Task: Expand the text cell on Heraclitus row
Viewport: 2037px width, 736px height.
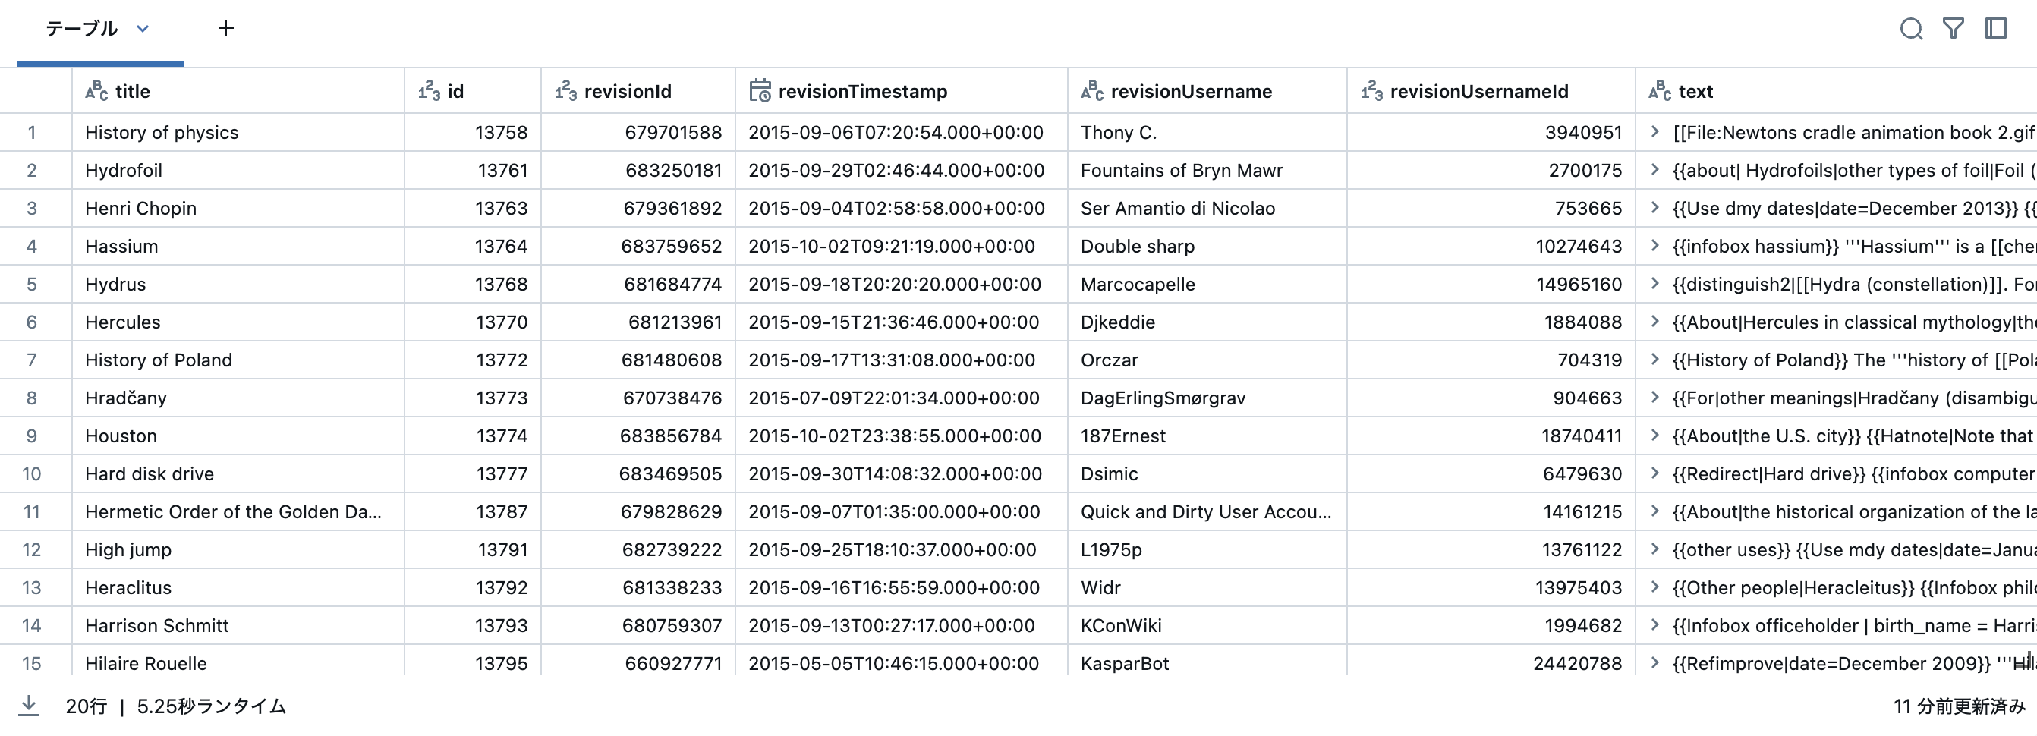Action: pyautogui.click(x=1654, y=587)
